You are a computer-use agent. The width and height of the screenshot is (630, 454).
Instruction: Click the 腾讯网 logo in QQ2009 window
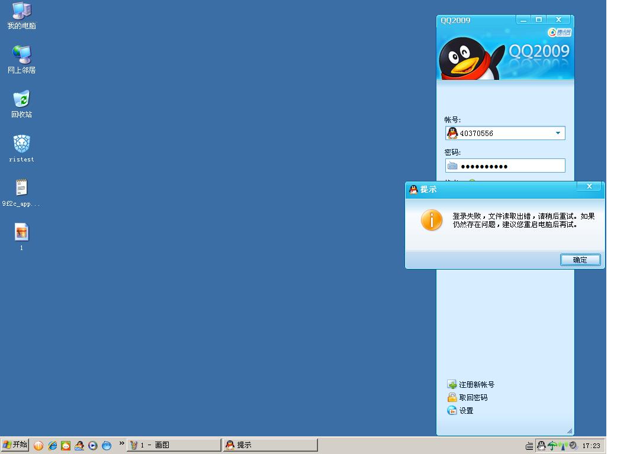[560, 33]
